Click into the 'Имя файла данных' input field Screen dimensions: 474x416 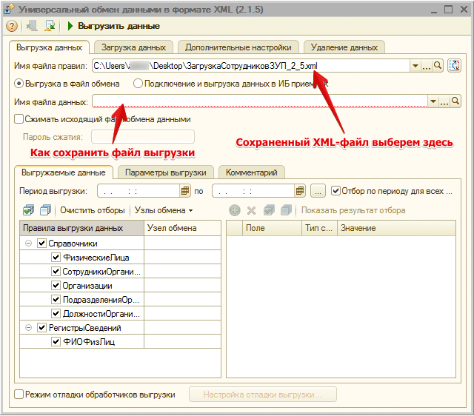pyautogui.click(x=259, y=101)
